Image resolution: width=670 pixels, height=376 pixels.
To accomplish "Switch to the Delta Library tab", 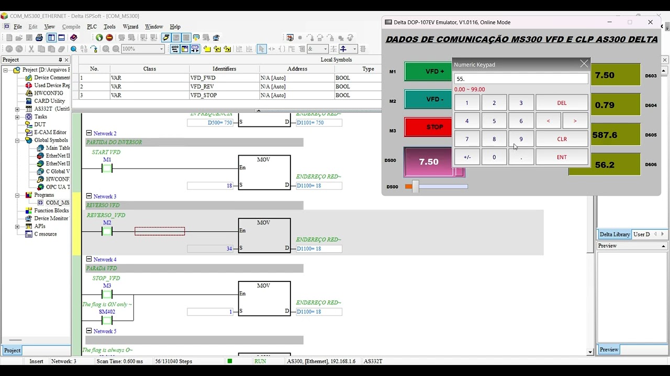I will [615, 234].
